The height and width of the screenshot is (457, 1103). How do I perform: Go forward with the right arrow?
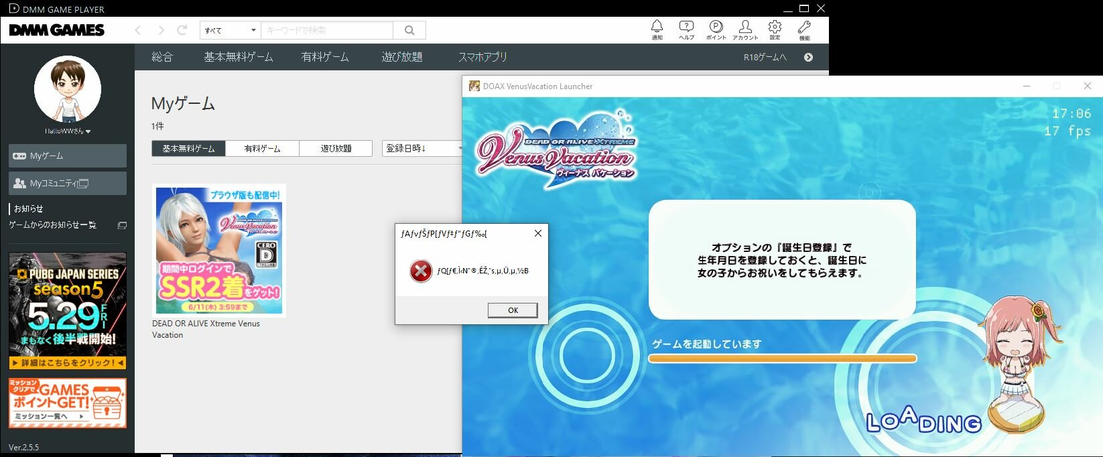(161, 30)
